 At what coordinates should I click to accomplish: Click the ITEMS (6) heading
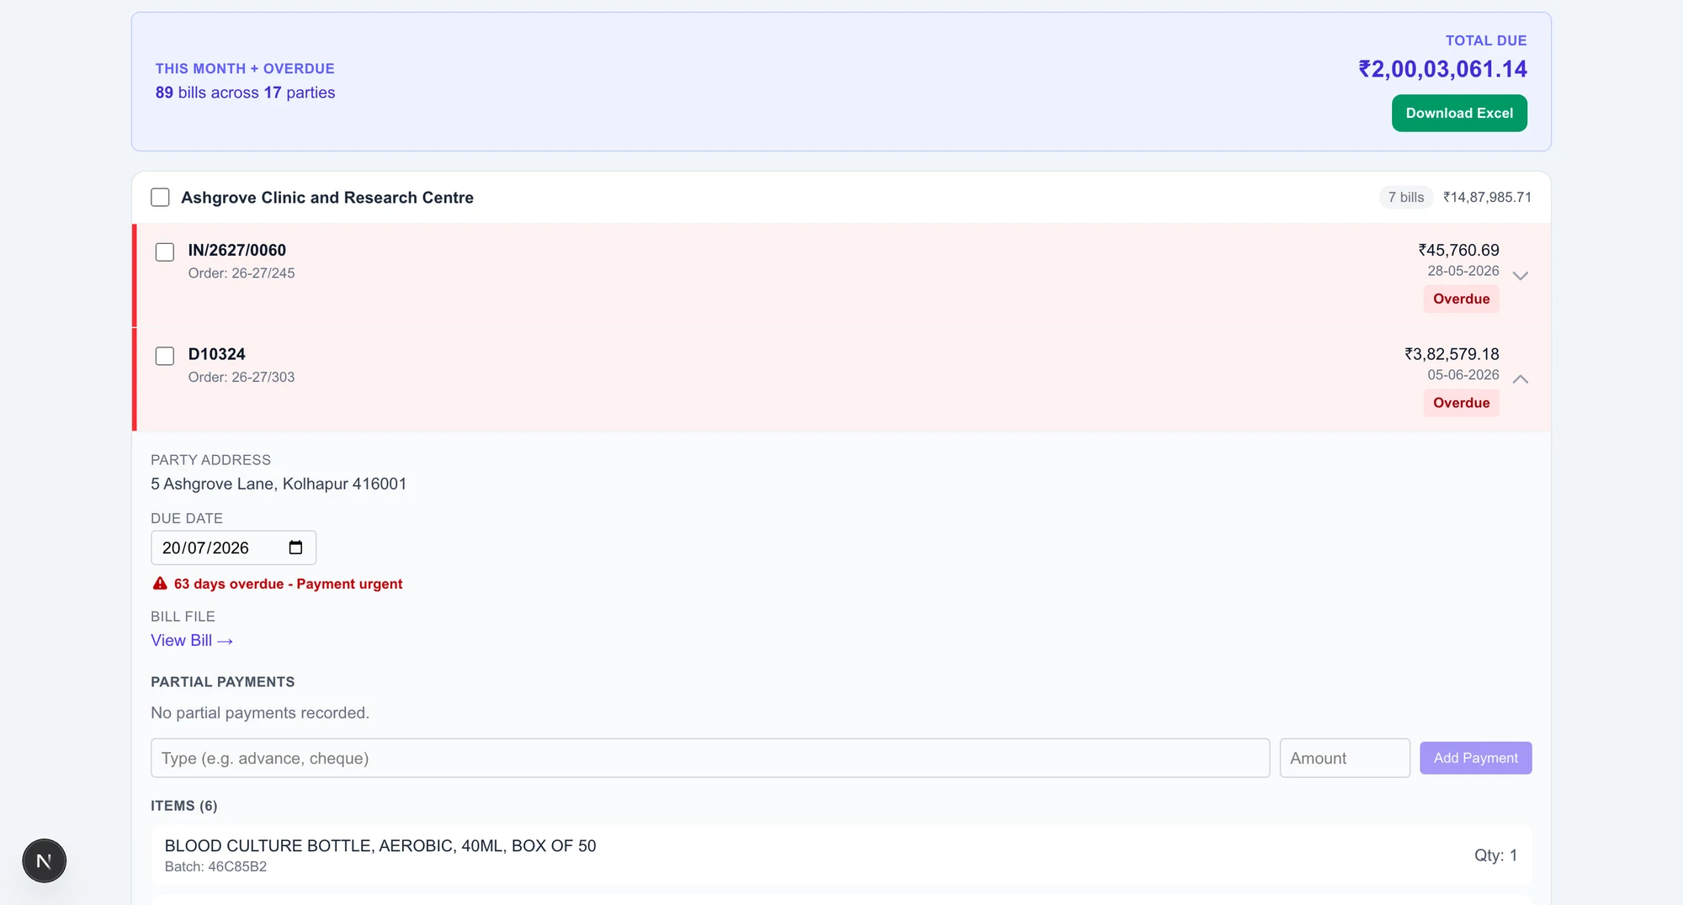(x=184, y=806)
